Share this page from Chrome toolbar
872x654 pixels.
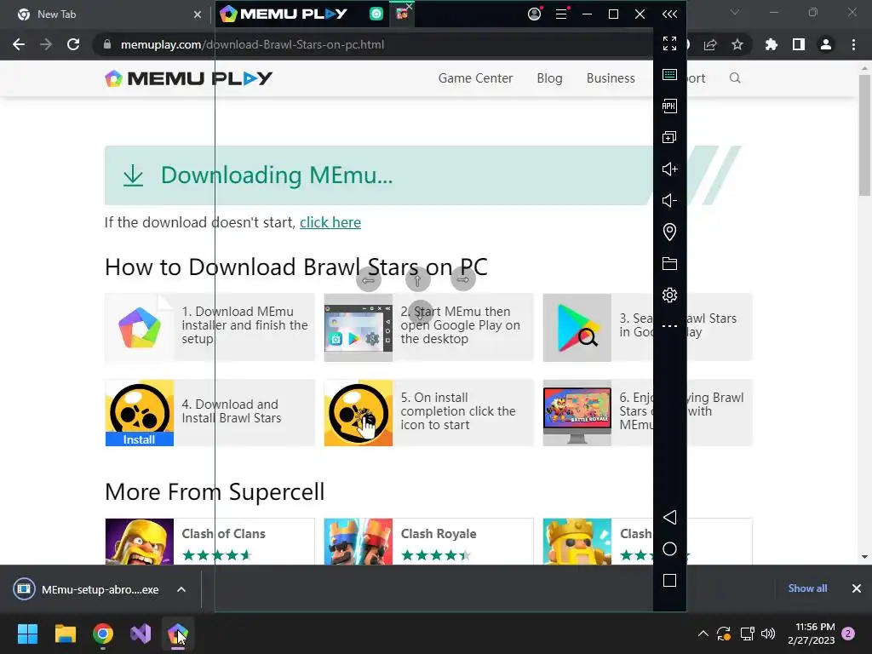pyautogui.click(x=710, y=44)
